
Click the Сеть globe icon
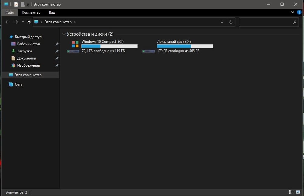[x=11, y=84]
